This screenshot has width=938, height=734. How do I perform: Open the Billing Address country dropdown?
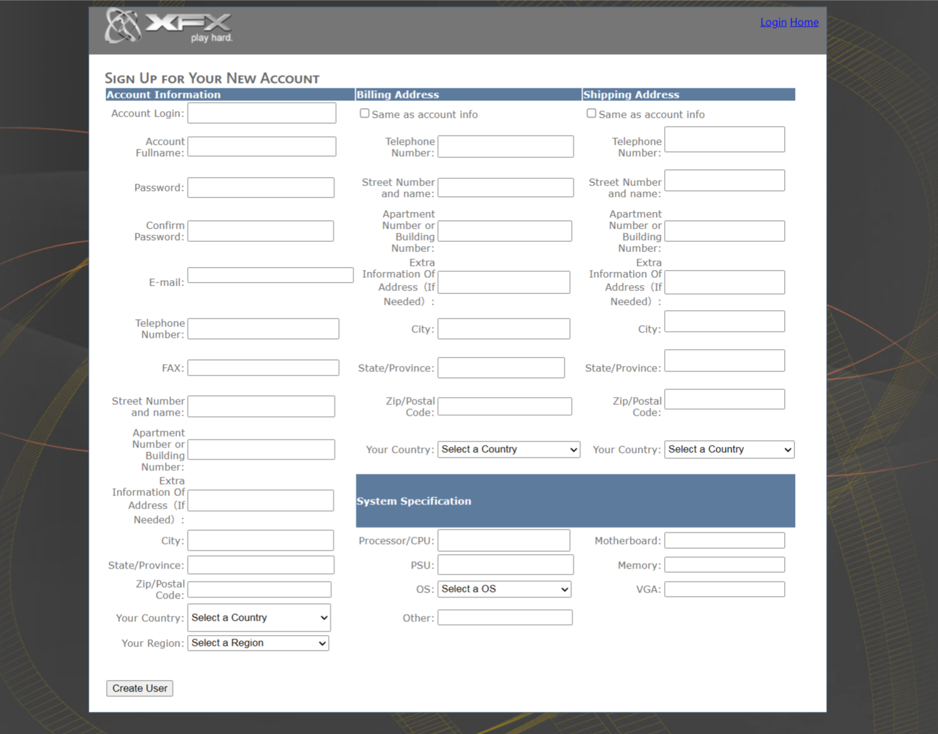pos(508,450)
